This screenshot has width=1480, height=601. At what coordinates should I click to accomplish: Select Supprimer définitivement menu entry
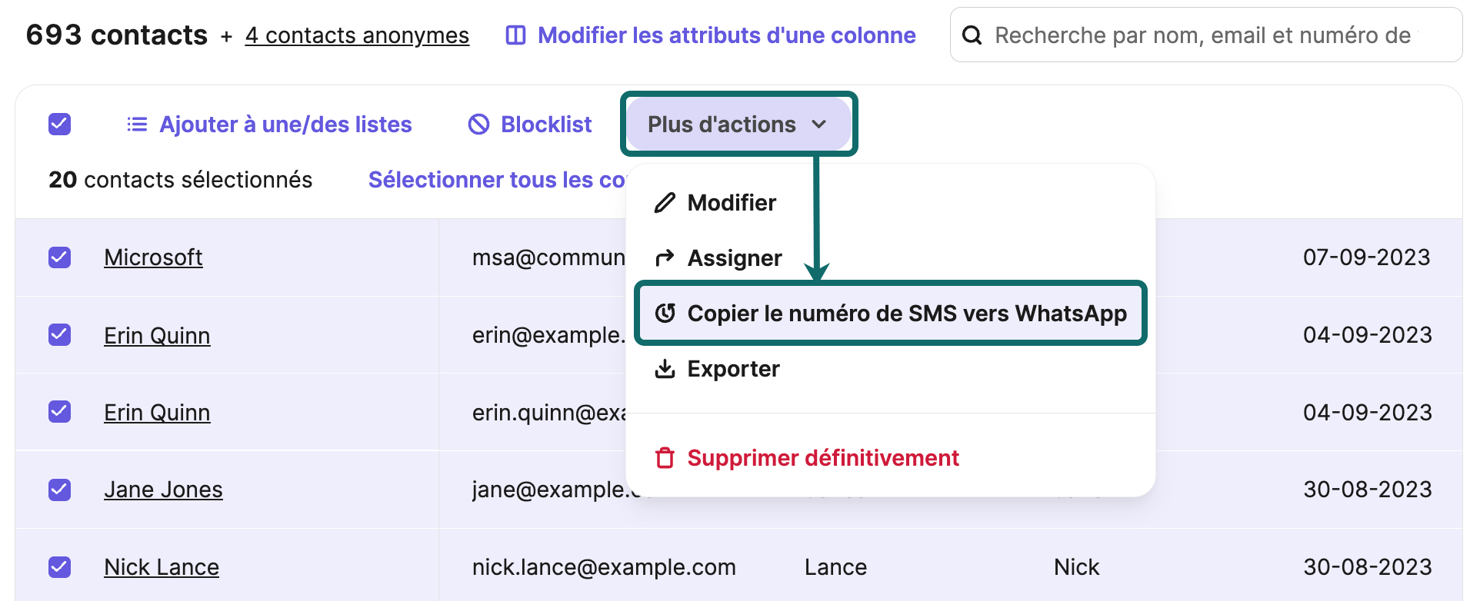click(x=823, y=457)
